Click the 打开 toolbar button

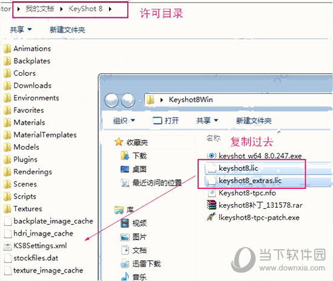(x=166, y=121)
